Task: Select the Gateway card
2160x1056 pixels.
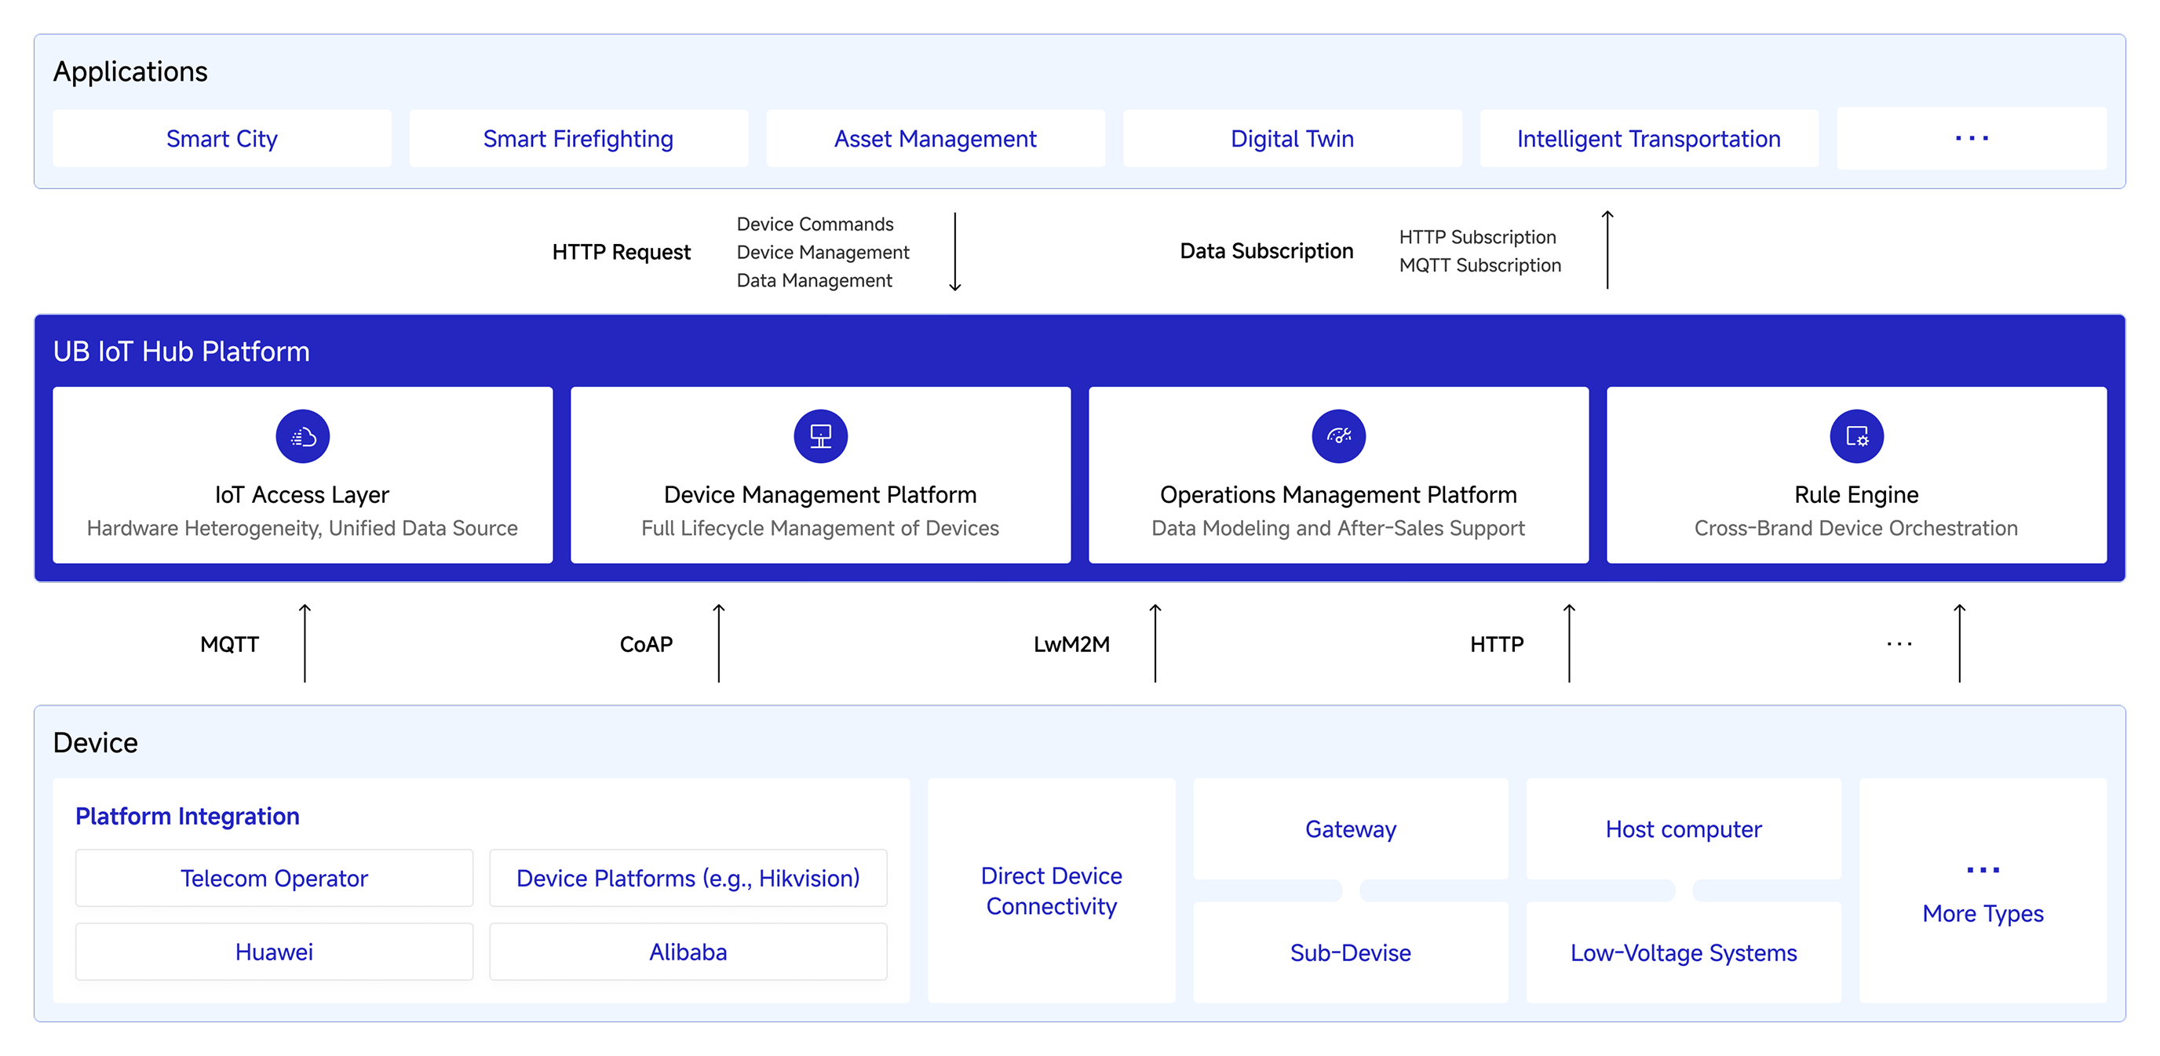Action: point(1350,829)
